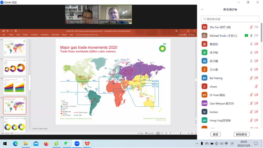263x148 pixels.
Task: Click the green screen-share icon beside Michael Troilo
Action: [246, 35]
